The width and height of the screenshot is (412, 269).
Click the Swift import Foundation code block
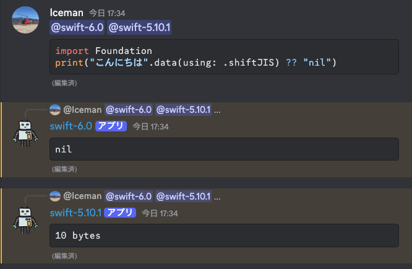[224, 56]
